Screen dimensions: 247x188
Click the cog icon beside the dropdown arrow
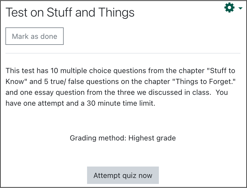[229, 8]
